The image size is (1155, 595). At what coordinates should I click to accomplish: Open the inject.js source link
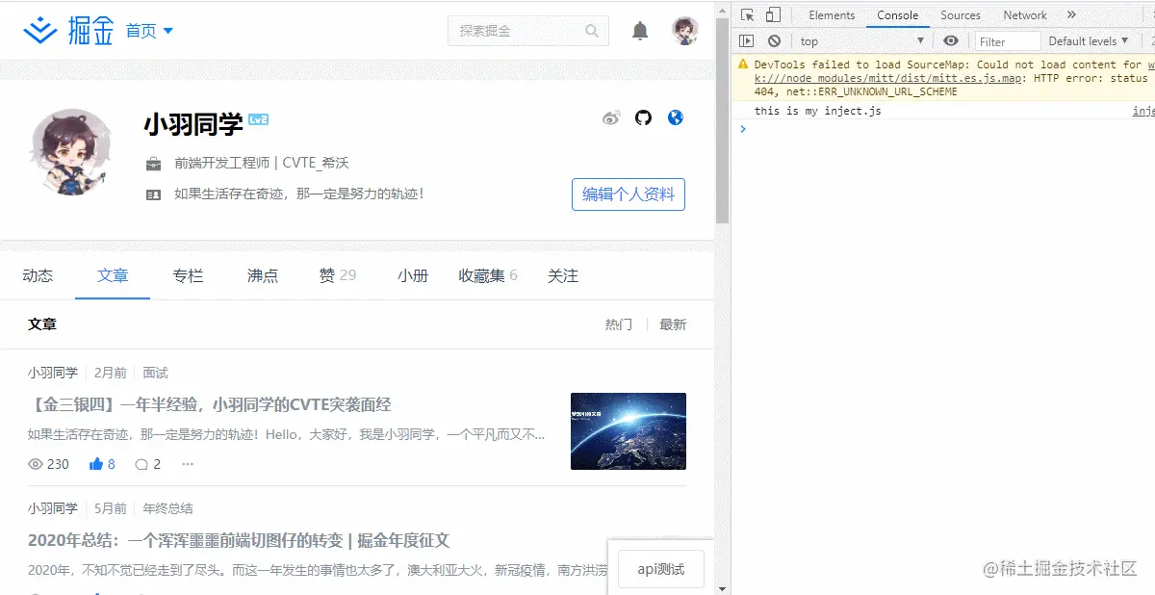pyautogui.click(x=1143, y=111)
